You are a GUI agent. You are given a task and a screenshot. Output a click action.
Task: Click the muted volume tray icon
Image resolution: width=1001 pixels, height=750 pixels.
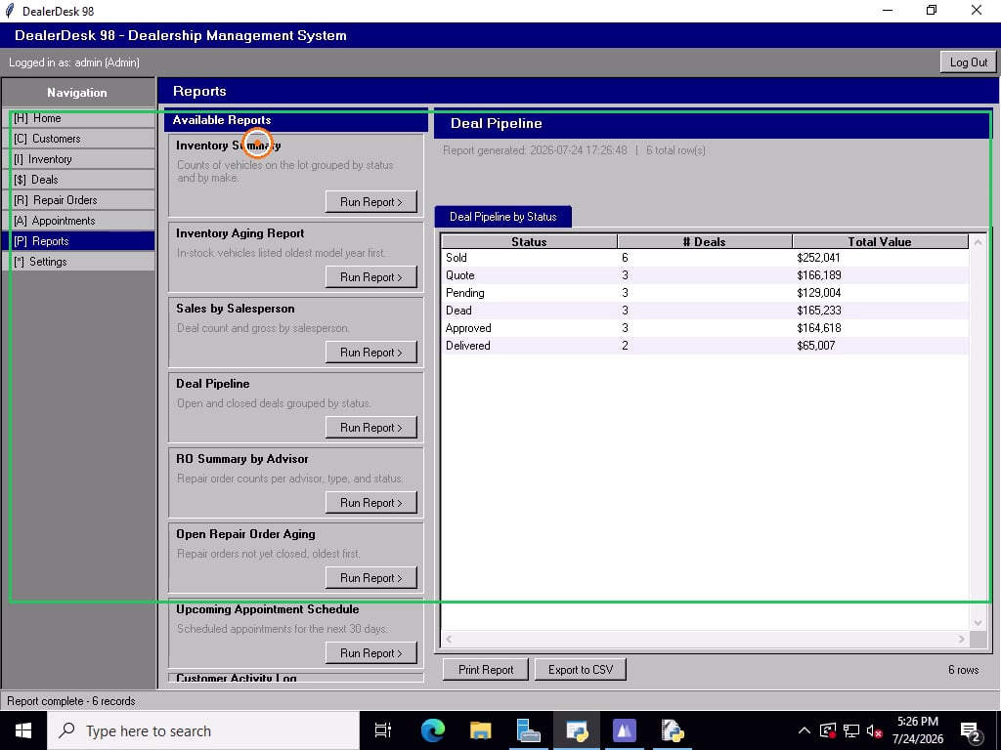click(874, 731)
